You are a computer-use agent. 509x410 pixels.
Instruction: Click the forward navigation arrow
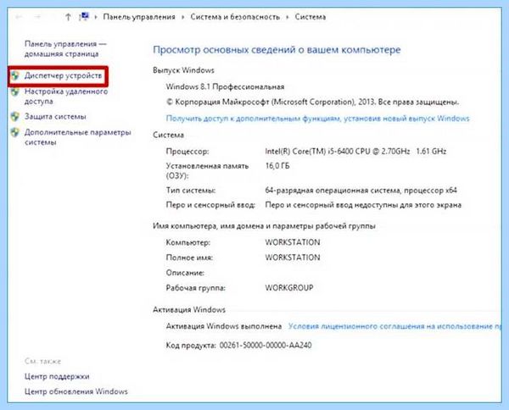pyautogui.click(x=37, y=17)
